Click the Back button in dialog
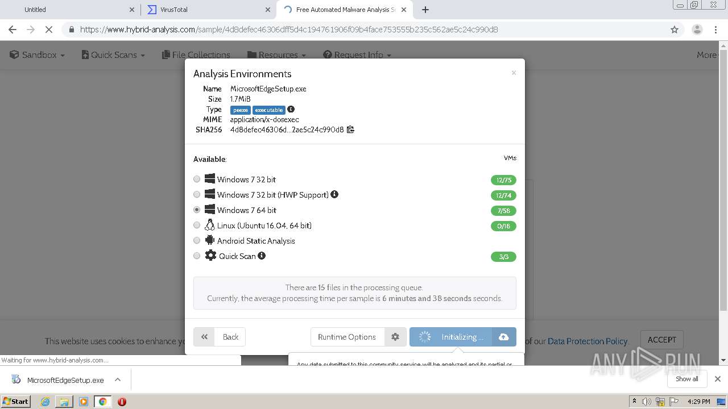728x409 pixels. coord(220,337)
